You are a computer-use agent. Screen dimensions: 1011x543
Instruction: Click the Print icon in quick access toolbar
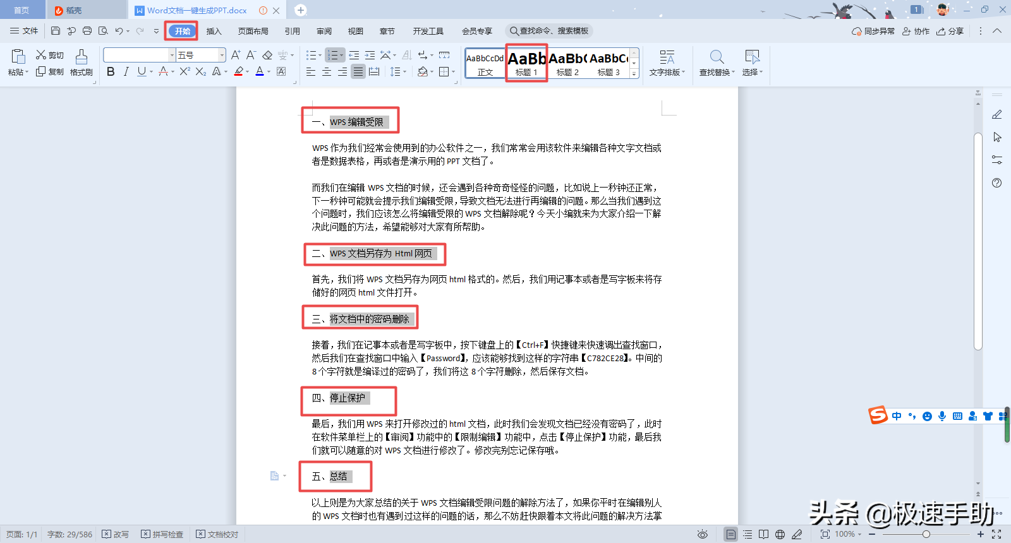[x=87, y=31]
